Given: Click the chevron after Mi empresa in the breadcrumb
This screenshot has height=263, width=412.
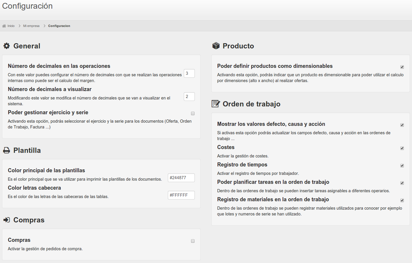Looking at the screenshot, I should [44, 26].
